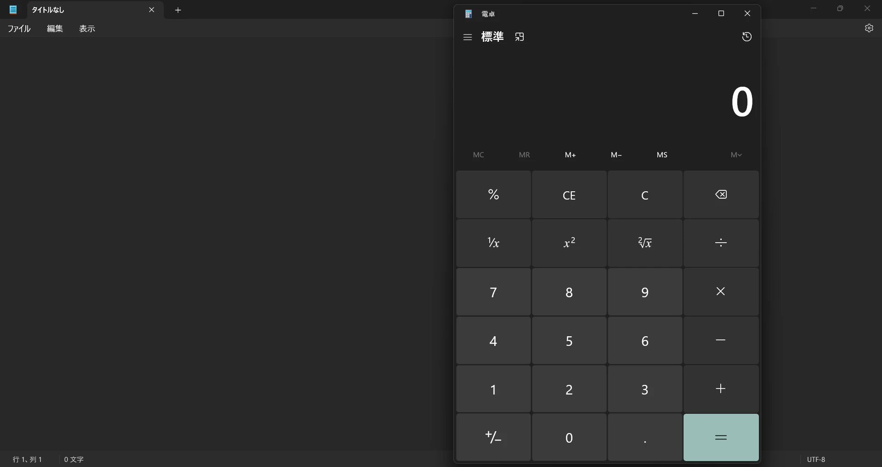Open the memory flyout dropdown
Image resolution: width=882 pixels, height=467 pixels.
pos(737,155)
